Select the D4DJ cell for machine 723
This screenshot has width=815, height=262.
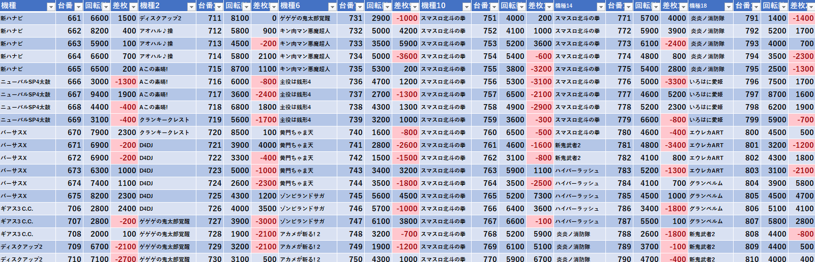(167, 171)
